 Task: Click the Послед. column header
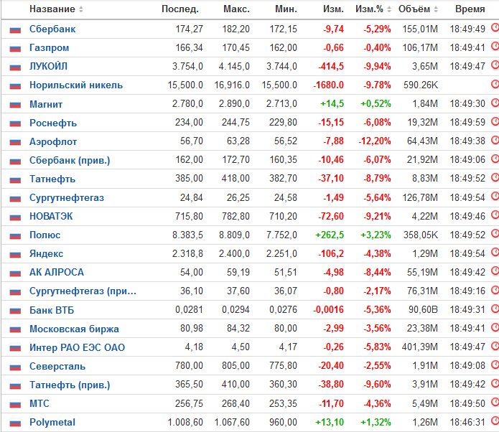[180, 9]
